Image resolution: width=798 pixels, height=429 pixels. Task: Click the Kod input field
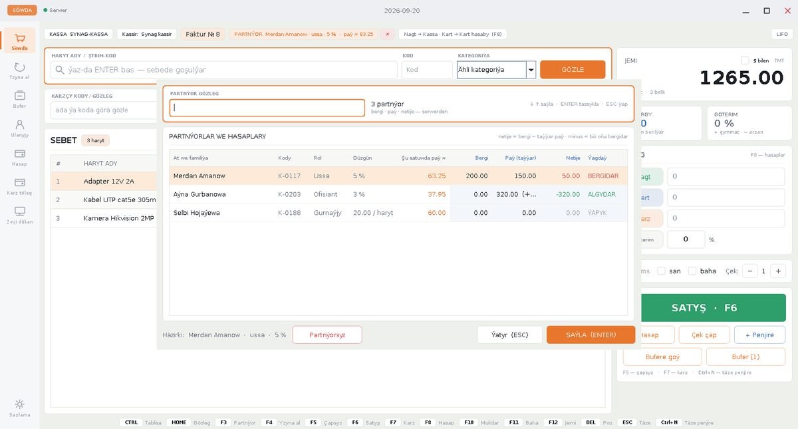click(427, 70)
